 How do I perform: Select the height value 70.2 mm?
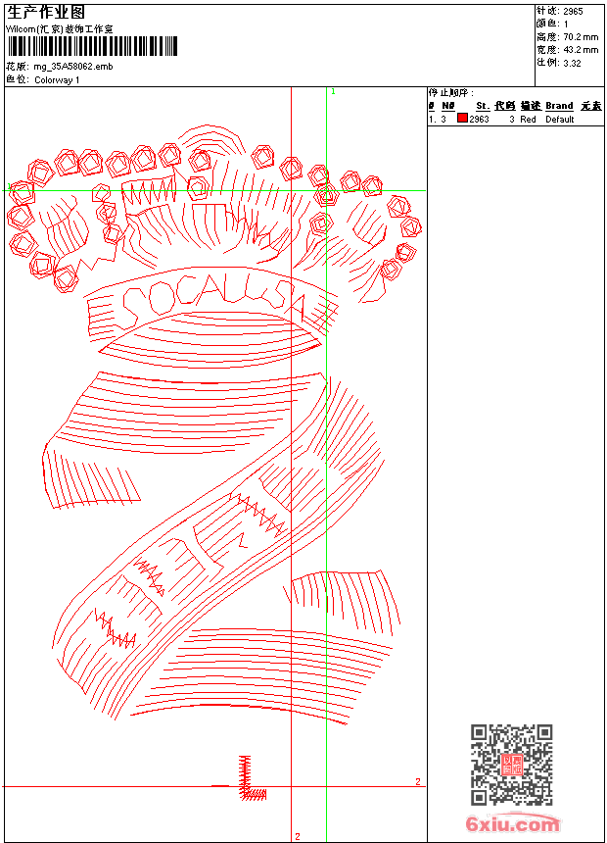[x=581, y=37]
